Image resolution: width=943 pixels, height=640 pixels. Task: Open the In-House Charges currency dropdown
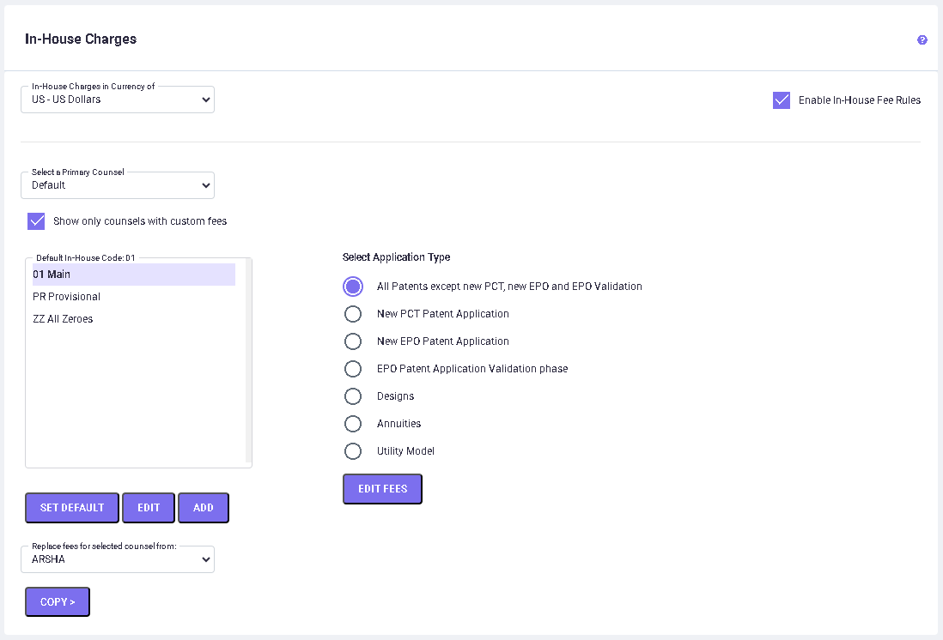click(118, 100)
